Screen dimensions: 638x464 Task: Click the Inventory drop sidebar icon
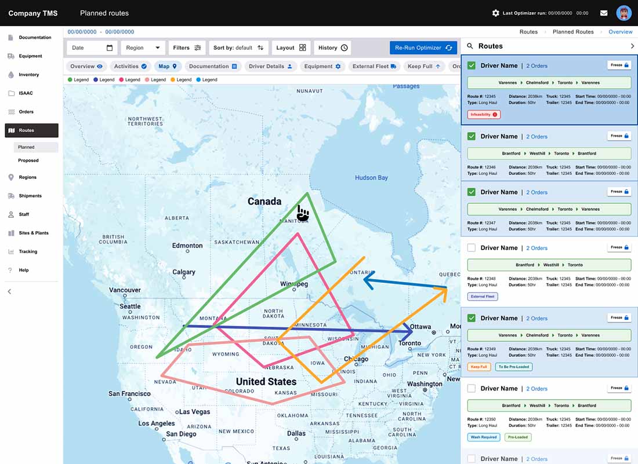(11, 75)
